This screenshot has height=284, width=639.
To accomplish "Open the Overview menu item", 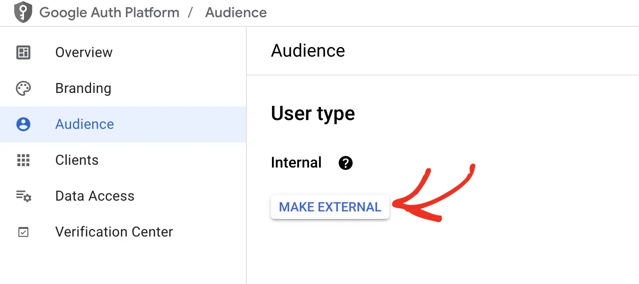I will click(123, 52).
